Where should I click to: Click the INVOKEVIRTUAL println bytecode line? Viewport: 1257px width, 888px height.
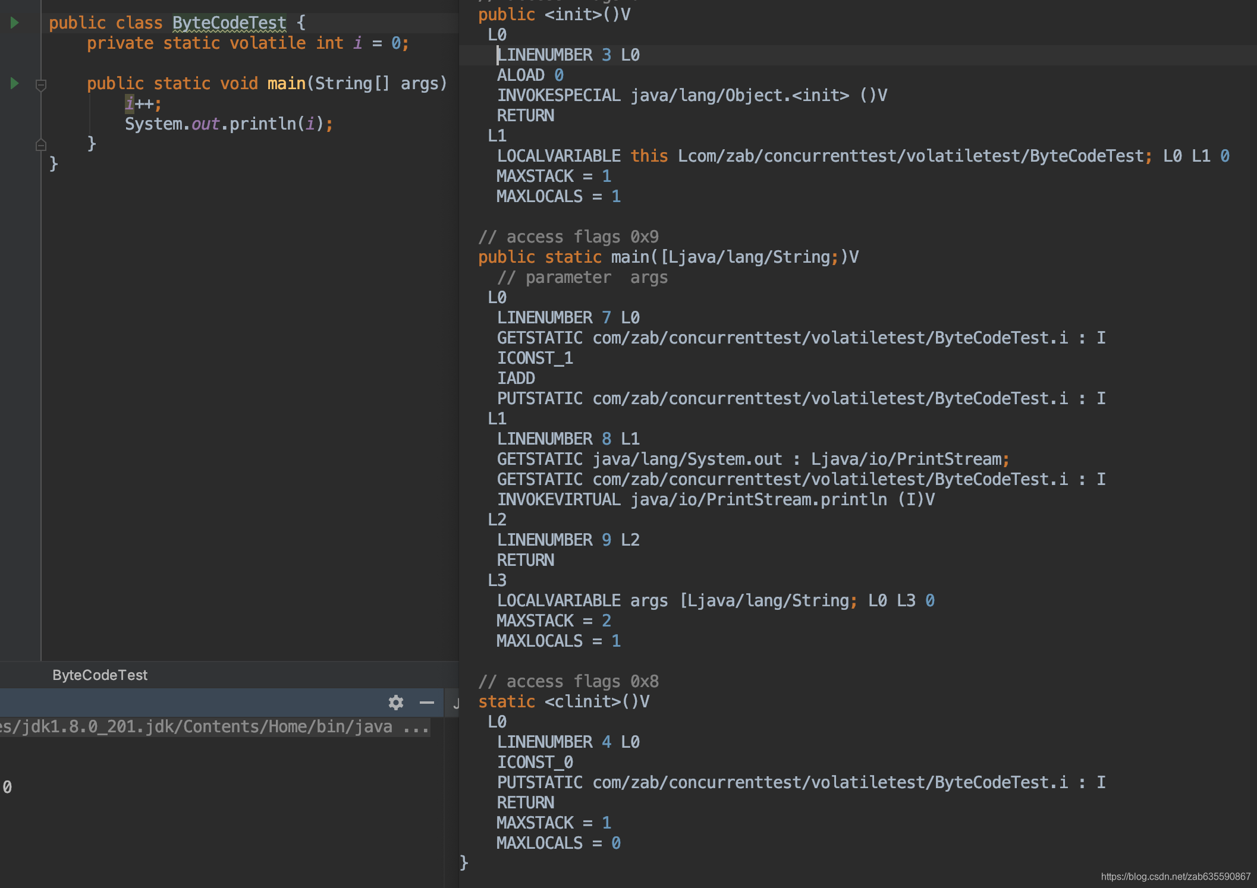coord(715,499)
